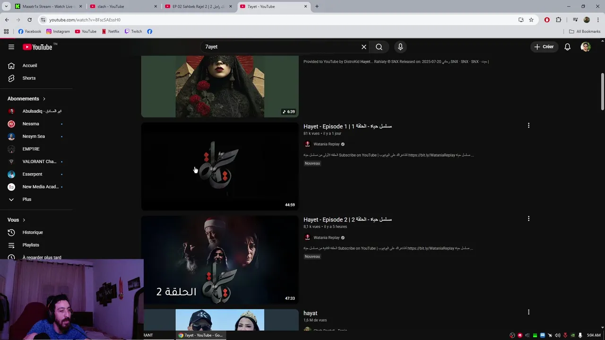Open the Twitch bookmark
This screenshot has height=340, width=605.
tap(133, 32)
